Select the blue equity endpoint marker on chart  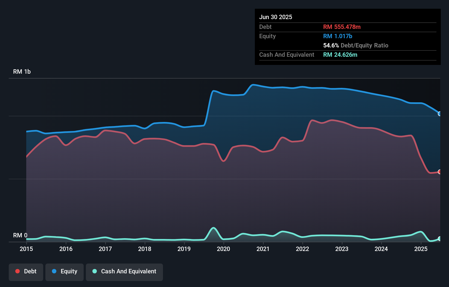pos(439,114)
